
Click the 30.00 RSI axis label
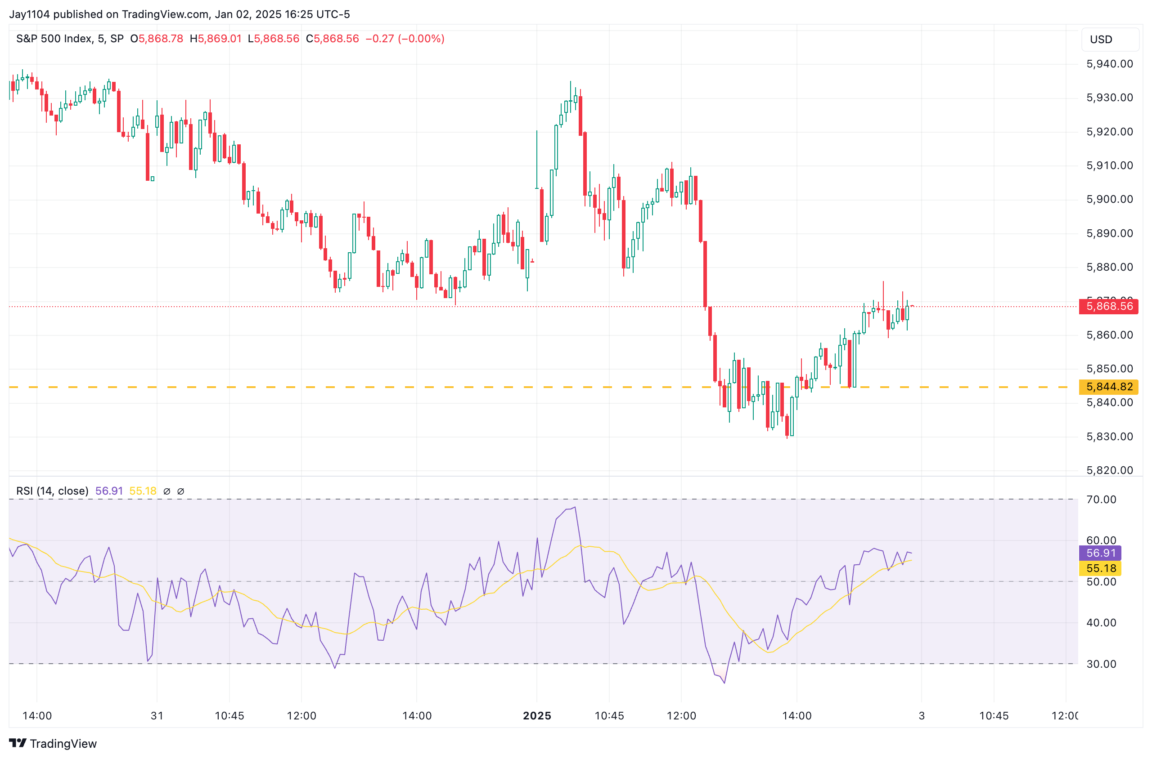click(1101, 664)
